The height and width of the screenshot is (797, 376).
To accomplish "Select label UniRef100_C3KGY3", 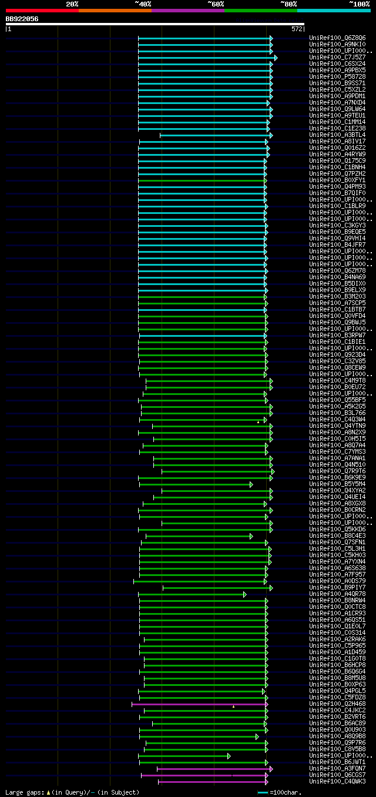I will [x=337, y=226].
